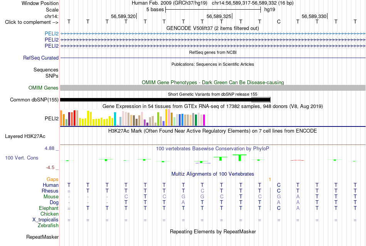Open 'Repeating Elements by RepeatMasker' title
Image resolution: width=366 pixels, height=246 pixels.
pos(213,231)
